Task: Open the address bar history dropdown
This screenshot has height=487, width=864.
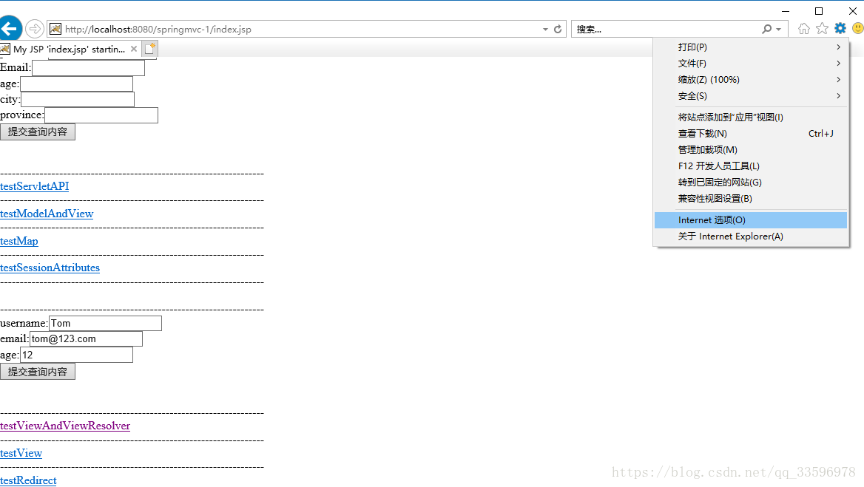Action: click(545, 29)
